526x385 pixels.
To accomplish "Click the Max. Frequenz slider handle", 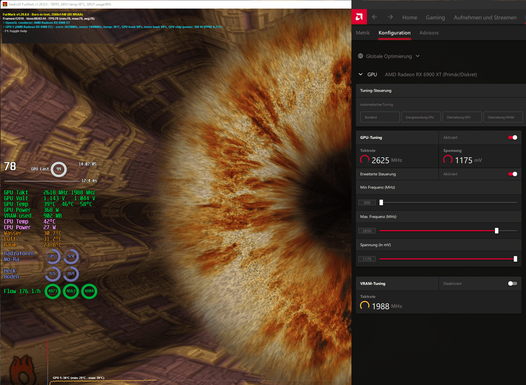I will (x=497, y=231).
